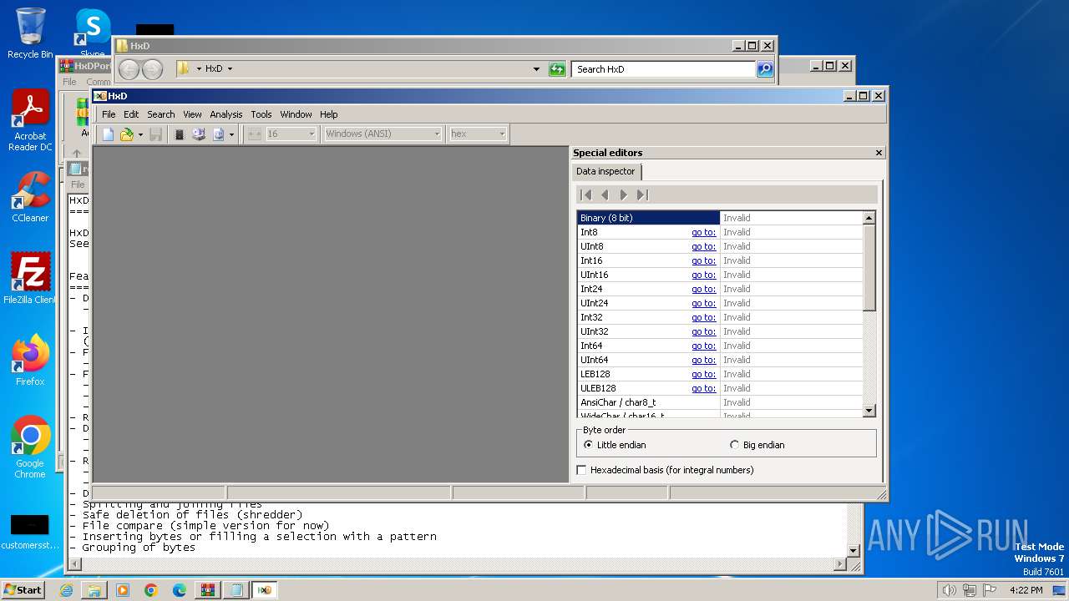Image resolution: width=1069 pixels, height=601 pixels.
Task: Click the Open disk icon
Action: [x=199, y=134]
